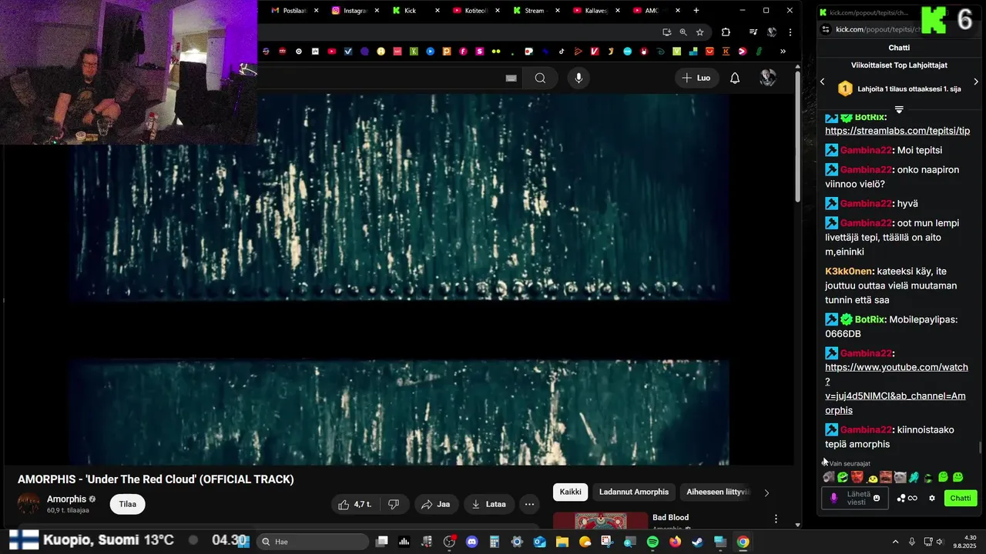986x554 pixels.
Task: Open the Chrome extensions puzzle icon
Action: (x=726, y=32)
